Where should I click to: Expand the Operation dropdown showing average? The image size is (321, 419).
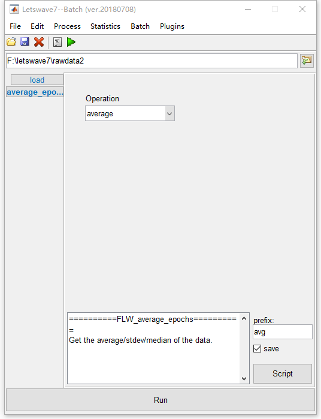pyautogui.click(x=130, y=113)
